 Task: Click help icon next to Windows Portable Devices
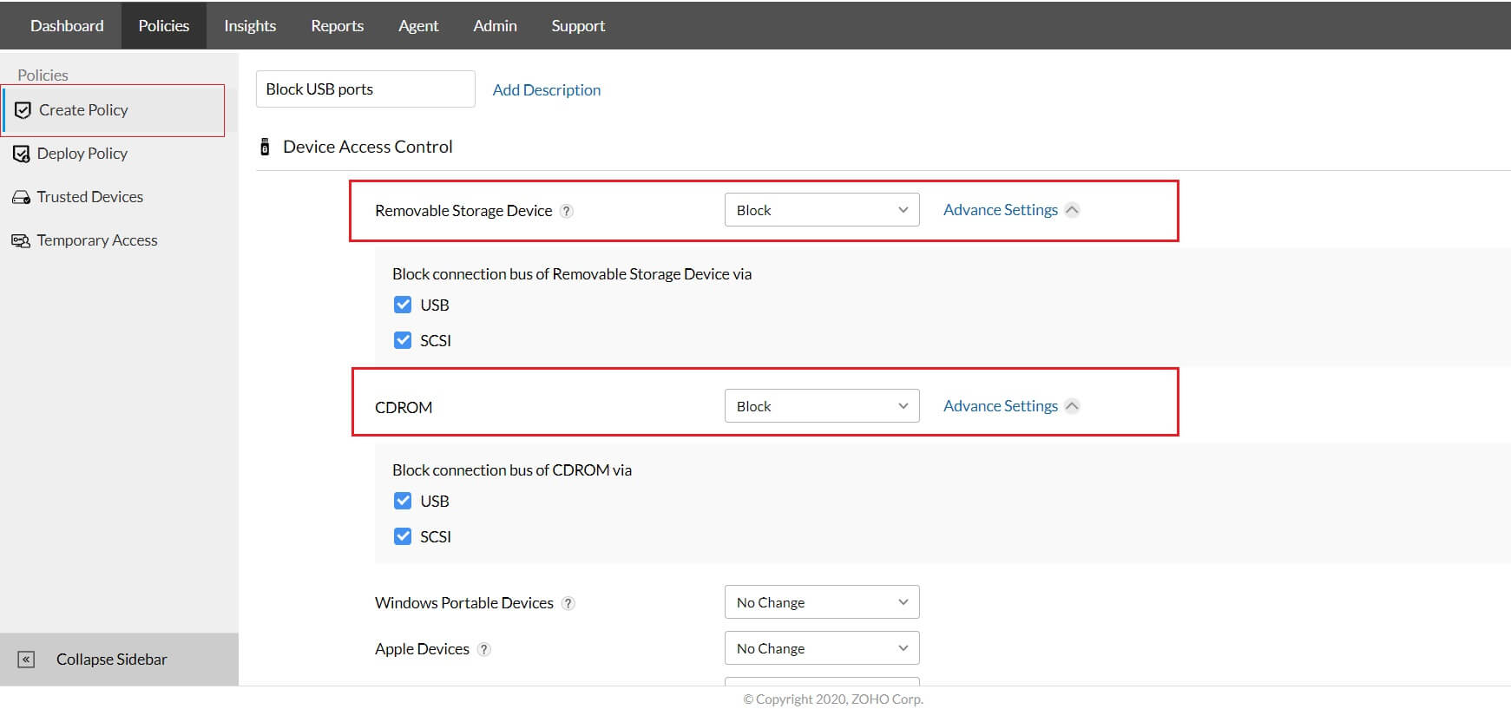coord(568,603)
